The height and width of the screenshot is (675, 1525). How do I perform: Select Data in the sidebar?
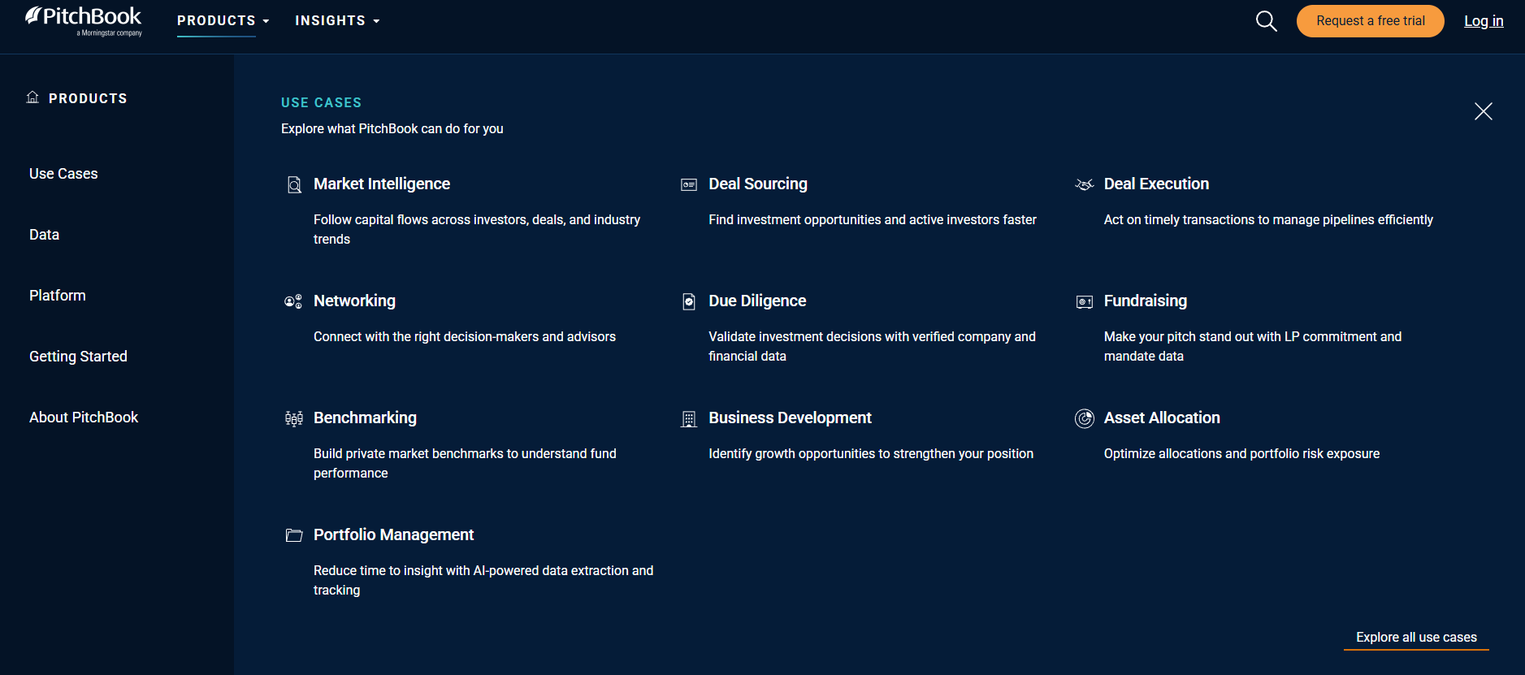[x=44, y=235]
